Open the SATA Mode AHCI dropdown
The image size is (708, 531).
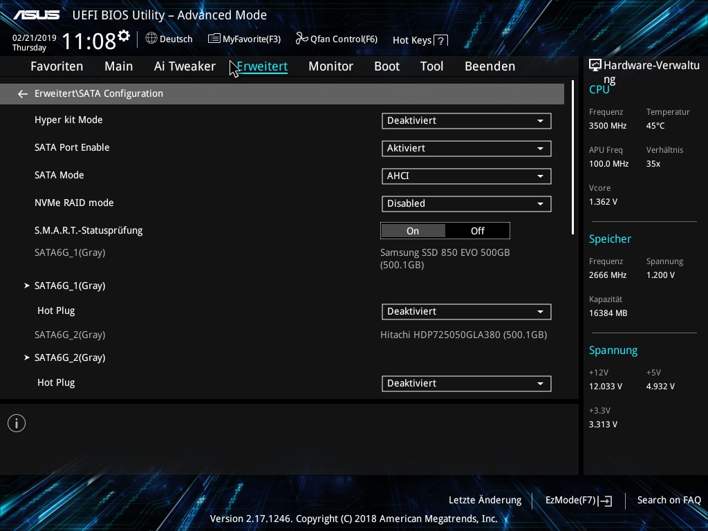(x=467, y=176)
